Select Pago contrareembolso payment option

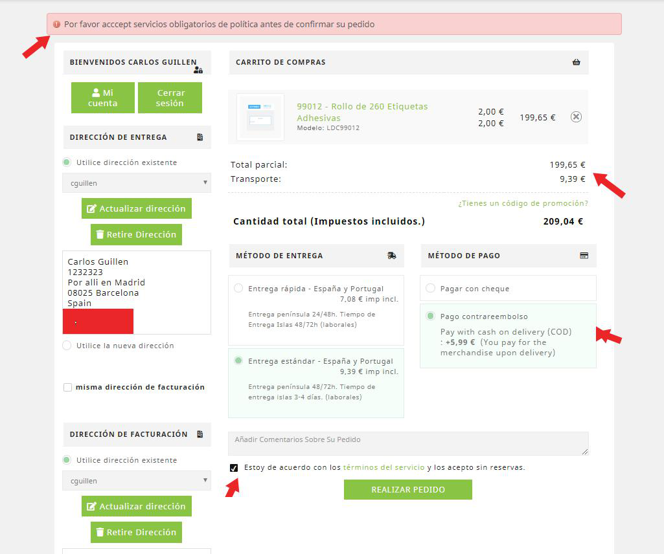(x=431, y=316)
